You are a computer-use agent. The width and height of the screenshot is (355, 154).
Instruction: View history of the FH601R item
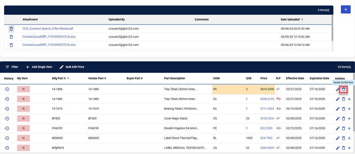tap(7, 128)
